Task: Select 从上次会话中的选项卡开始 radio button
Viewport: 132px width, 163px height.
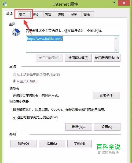Action: pos(14,74)
